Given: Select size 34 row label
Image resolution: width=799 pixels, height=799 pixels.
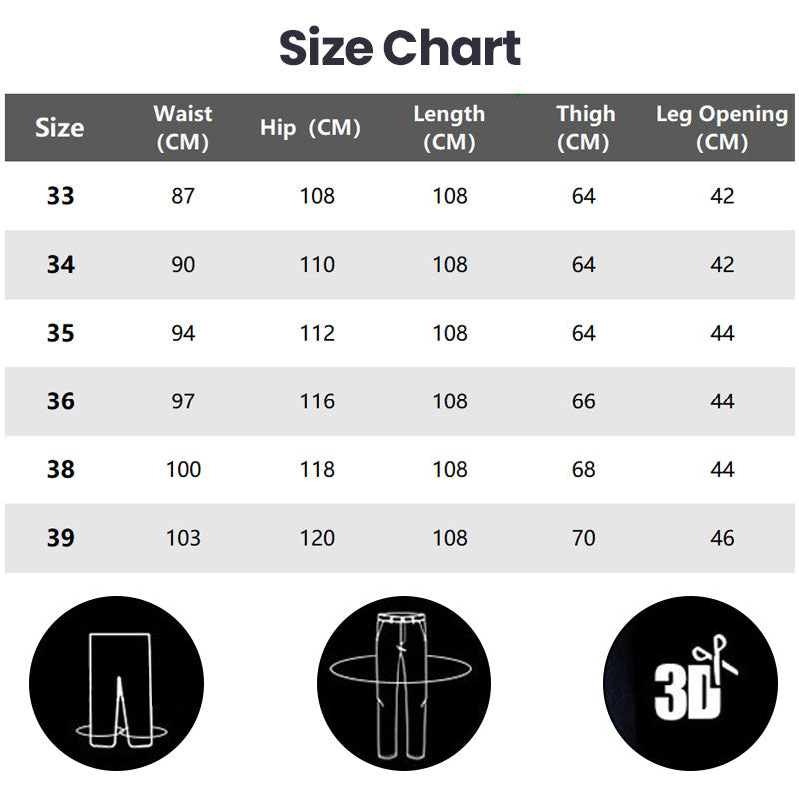Looking at the screenshot, I should pos(61,265).
